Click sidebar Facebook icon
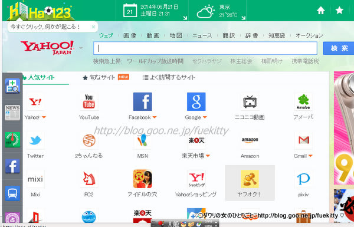354x227 pixels. (x=12, y=166)
